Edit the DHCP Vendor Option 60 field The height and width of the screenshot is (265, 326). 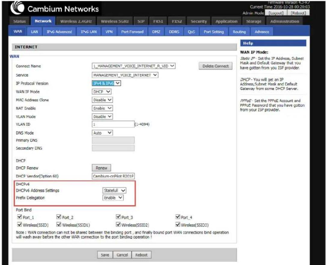[x=113, y=176]
